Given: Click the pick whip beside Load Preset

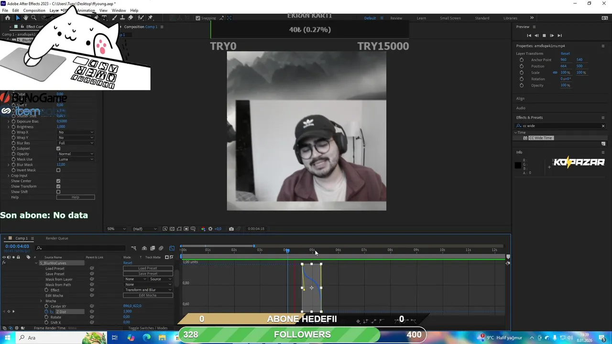Looking at the screenshot, I should [92, 269].
